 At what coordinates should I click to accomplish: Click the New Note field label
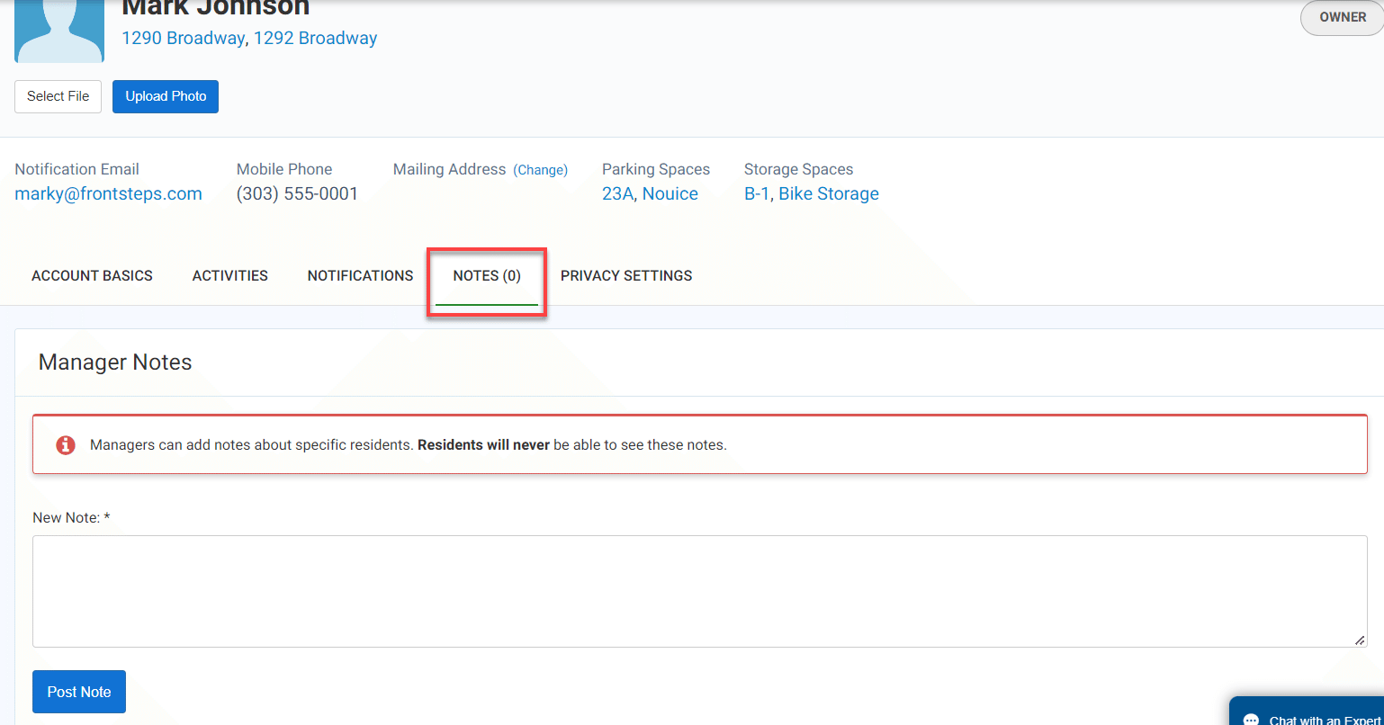(71, 518)
